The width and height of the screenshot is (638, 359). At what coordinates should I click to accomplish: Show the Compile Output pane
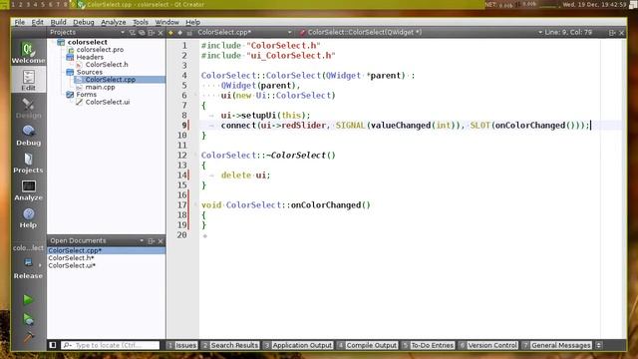(368, 345)
